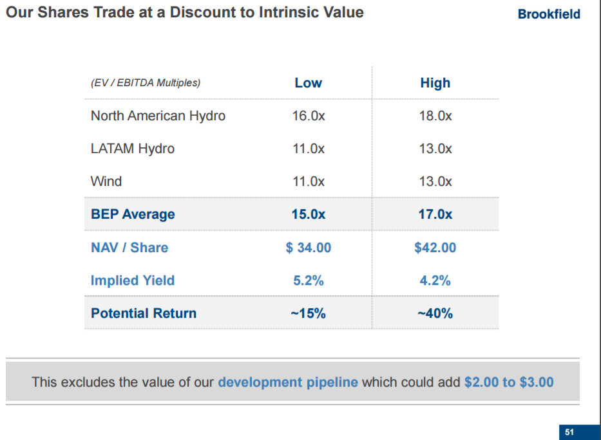601x440 pixels.
Task: Click the Implied Yield label
Action: pos(133,280)
